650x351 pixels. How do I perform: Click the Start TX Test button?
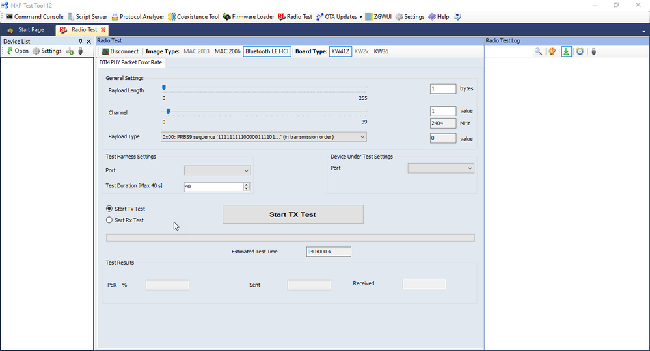pyautogui.click(x=293, y=214)
